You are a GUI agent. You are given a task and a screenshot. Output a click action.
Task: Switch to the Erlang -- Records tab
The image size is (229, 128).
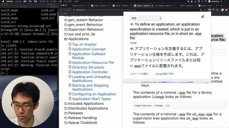click(100, 6)
